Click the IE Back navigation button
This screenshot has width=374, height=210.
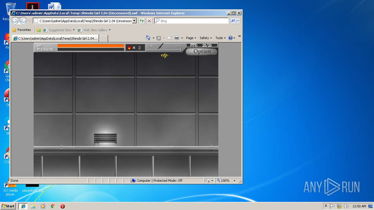click(15, 21)
